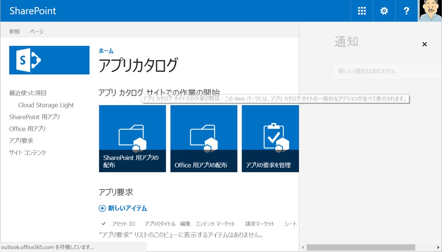Open Cloud Storage Light in the sidebar
The image size is (442, 252).
tap(45, 105)
